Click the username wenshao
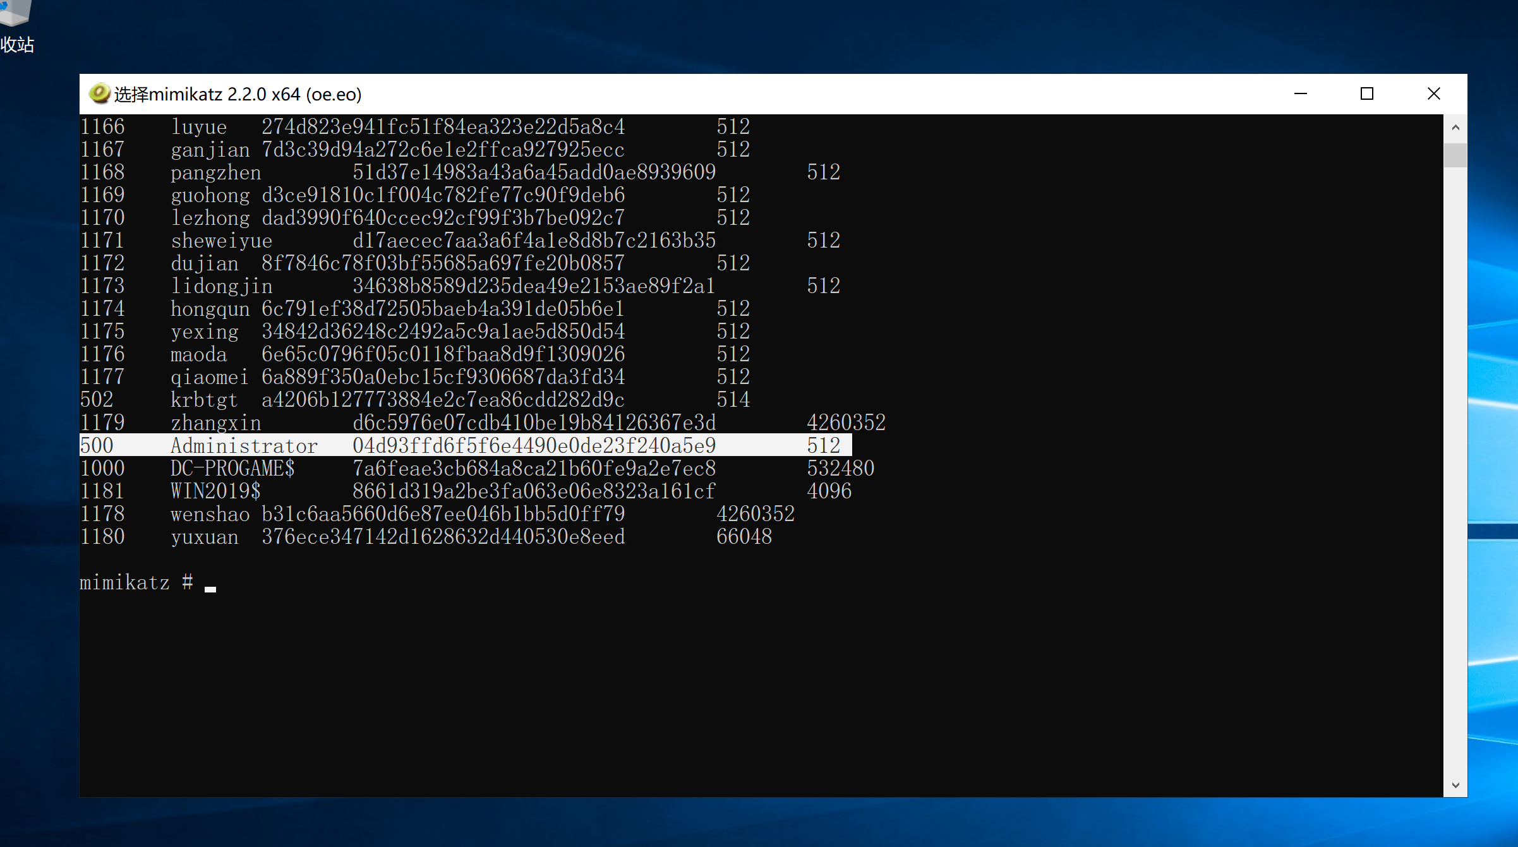Image resolution: width=1518 pixels, height=847 pixels. click(x=210, y=514)
